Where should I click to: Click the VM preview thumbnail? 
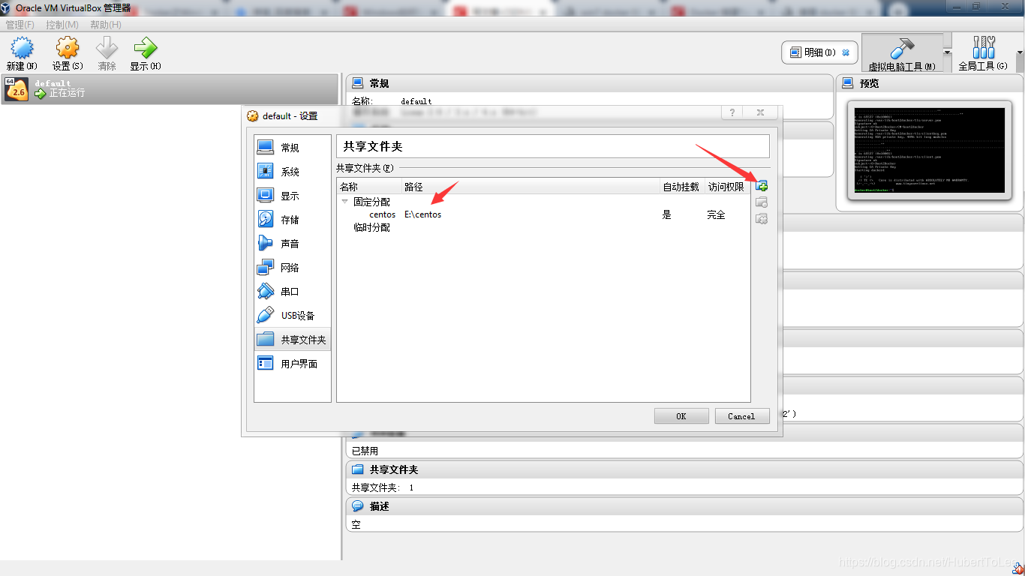pyautogui.click(x=929, y=151)
